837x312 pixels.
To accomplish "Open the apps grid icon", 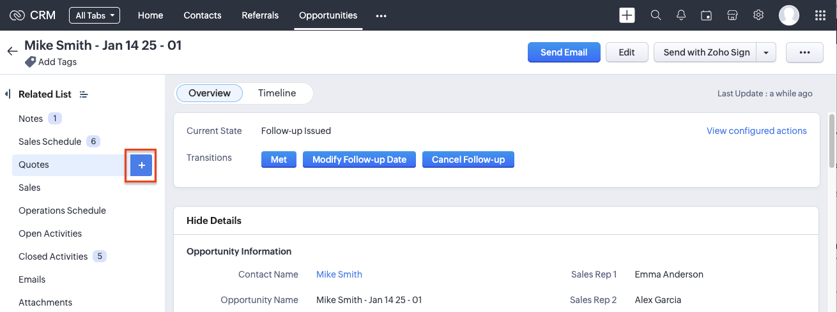I will pos(821,15).
